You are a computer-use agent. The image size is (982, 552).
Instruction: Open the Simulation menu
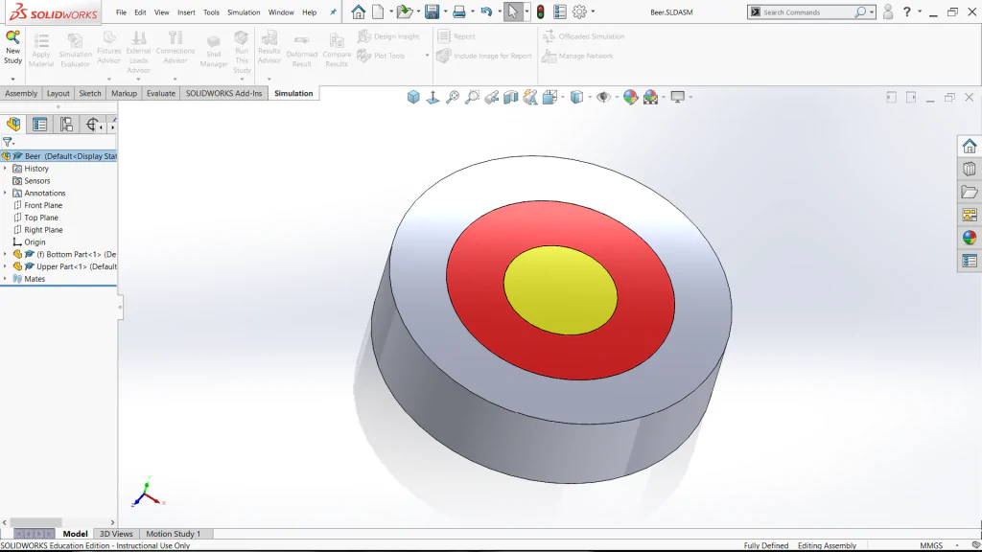point(244,12)
